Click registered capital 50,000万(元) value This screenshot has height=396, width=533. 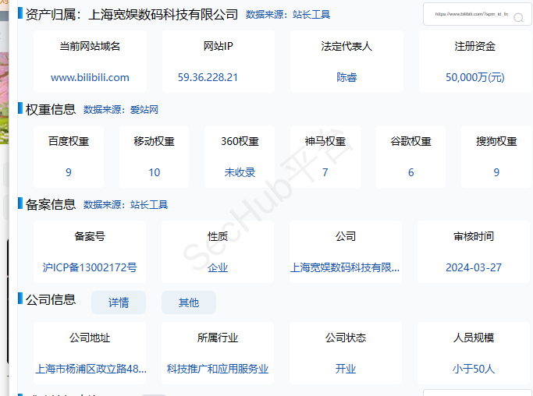[x=474, y=77]
